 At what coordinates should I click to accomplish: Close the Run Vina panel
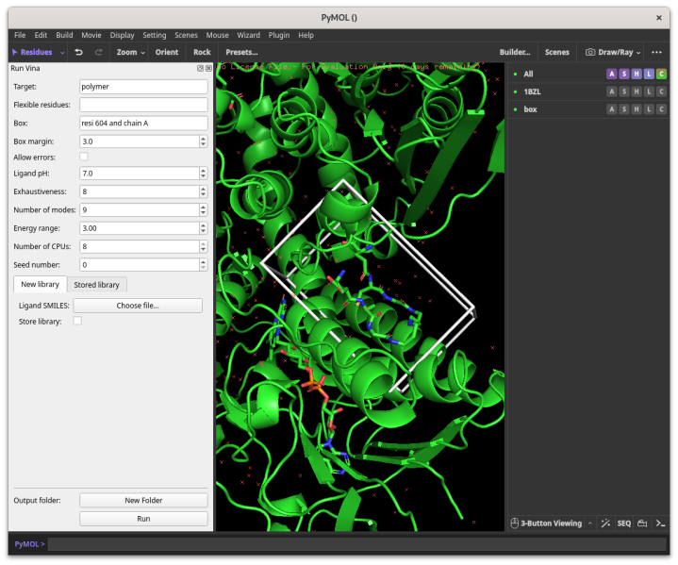(x=208, y=68)
